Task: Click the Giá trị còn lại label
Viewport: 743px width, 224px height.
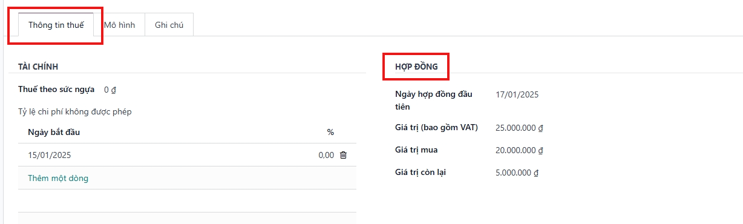Action: click(x=421, y=172)
